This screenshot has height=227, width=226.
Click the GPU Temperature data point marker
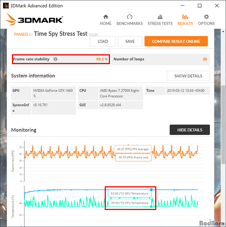click(x=151, y=190)
